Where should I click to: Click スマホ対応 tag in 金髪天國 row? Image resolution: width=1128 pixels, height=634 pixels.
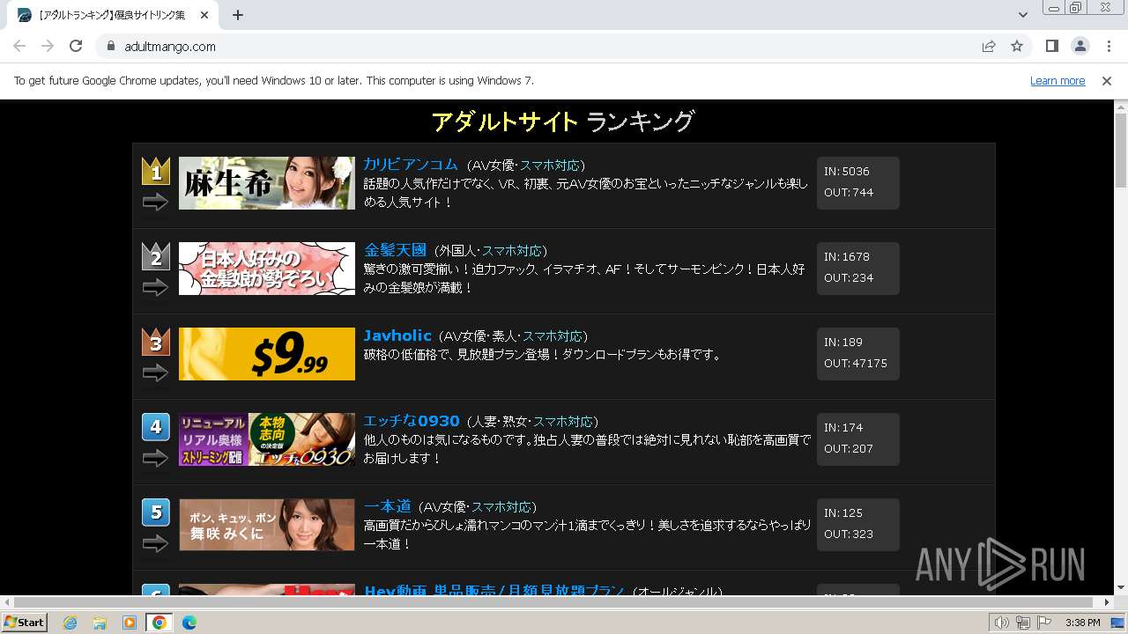[512, 251]
